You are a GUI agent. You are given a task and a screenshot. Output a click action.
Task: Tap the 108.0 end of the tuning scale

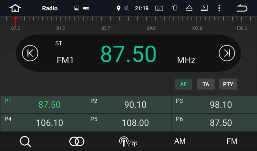(x=242, y=28)
